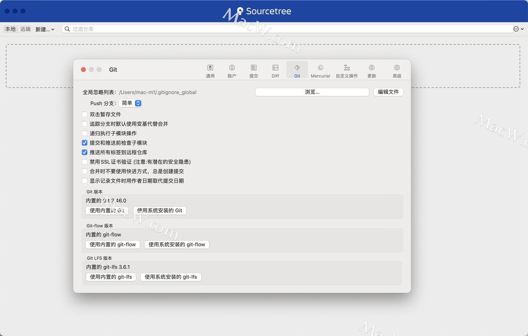Open the Mercurial preferences tab

[320, 71]
